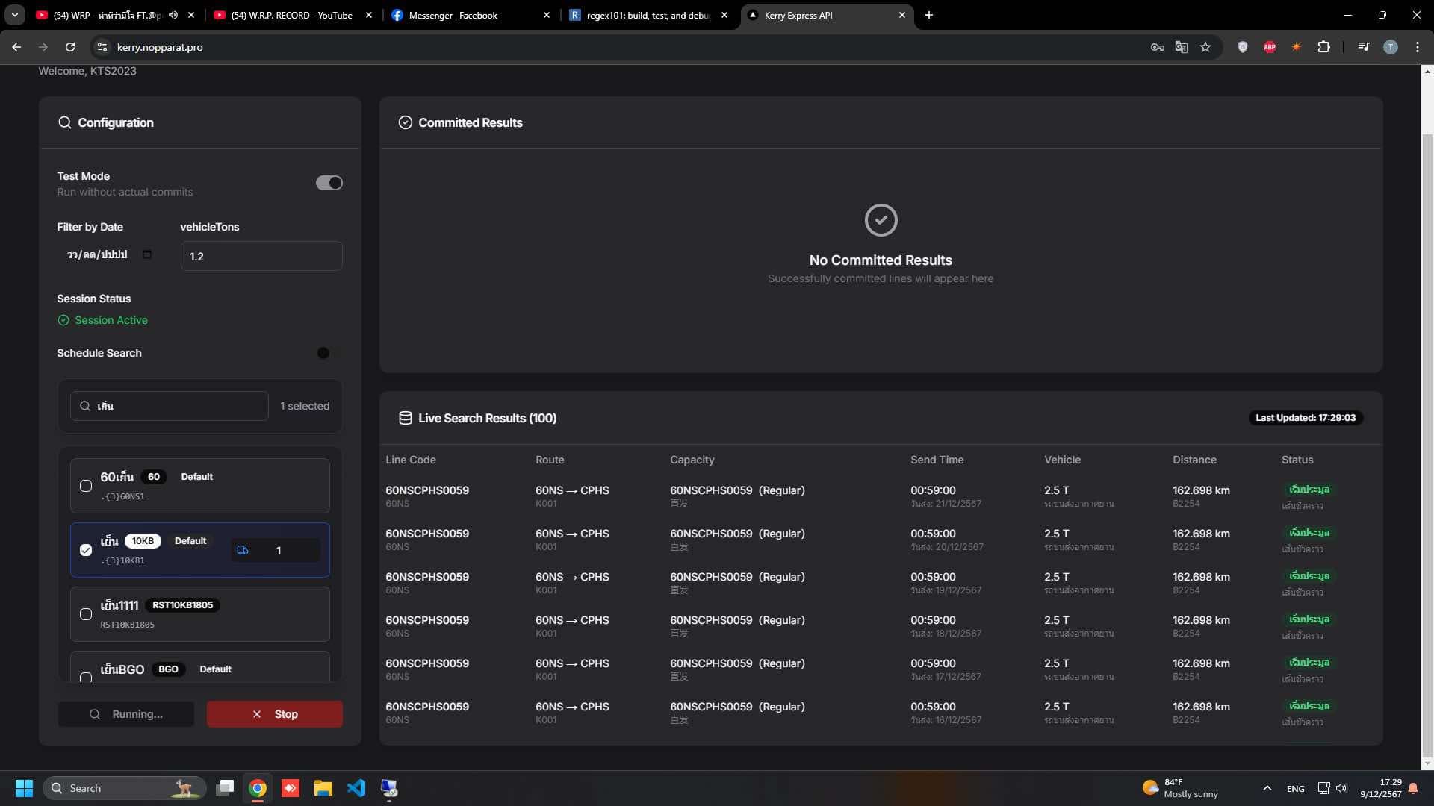
Task: Show hidden system tray icons
Action: pos(1267,788)
